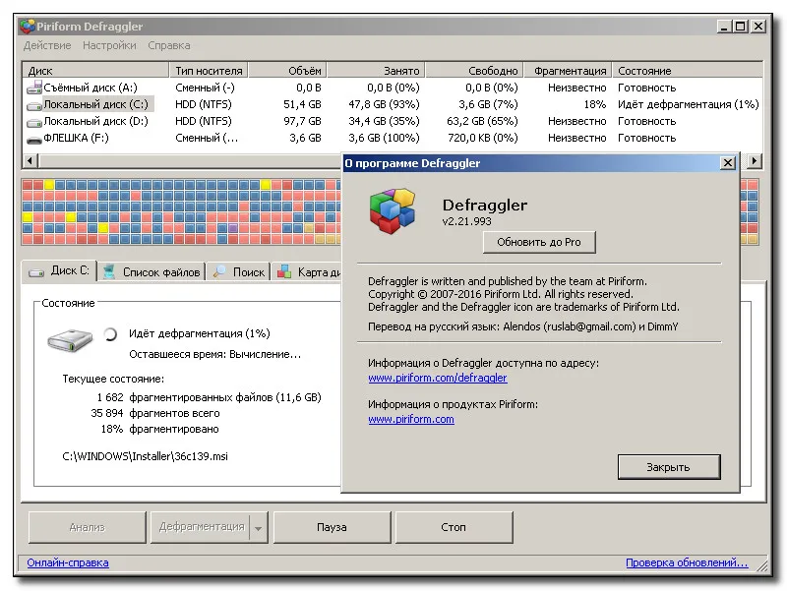The image size is (787, 591).
Task: Open the www.piriform.com/defraggler link
Action: [x=437, y=378]
